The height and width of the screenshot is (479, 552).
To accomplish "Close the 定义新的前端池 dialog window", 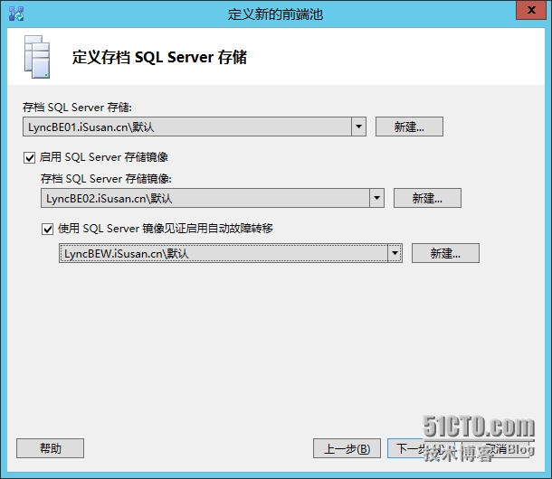I will [531, 10].
